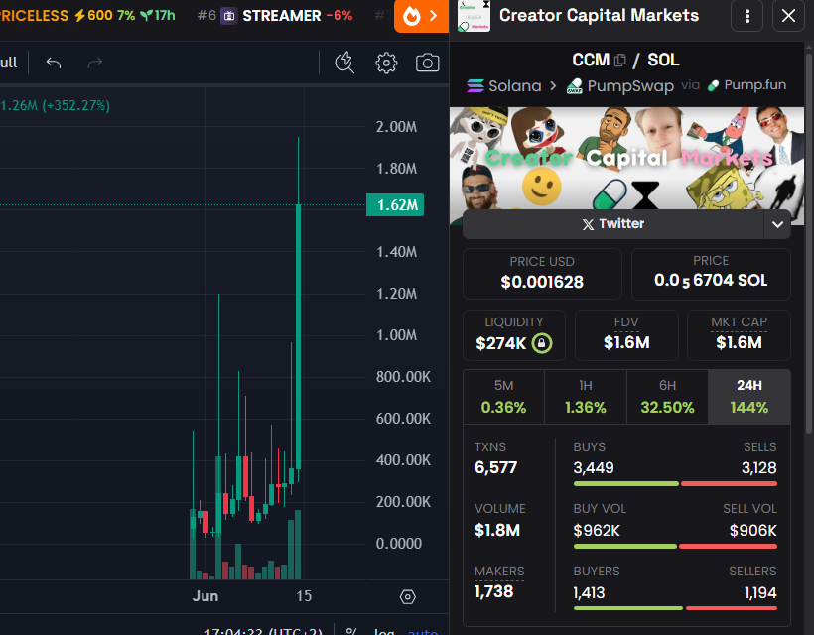Viewport: 814px width, 635px height.
Task: Click the +352.27% change readout
Action: coord(75,106)
